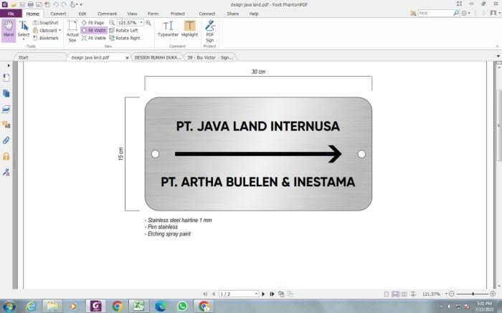
Task: Open the document tab list dropdown arrow
Action: pyautogui.click(x=498, y=56)
